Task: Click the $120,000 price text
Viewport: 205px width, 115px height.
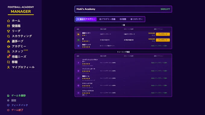Action: click(x=152, y=33)
